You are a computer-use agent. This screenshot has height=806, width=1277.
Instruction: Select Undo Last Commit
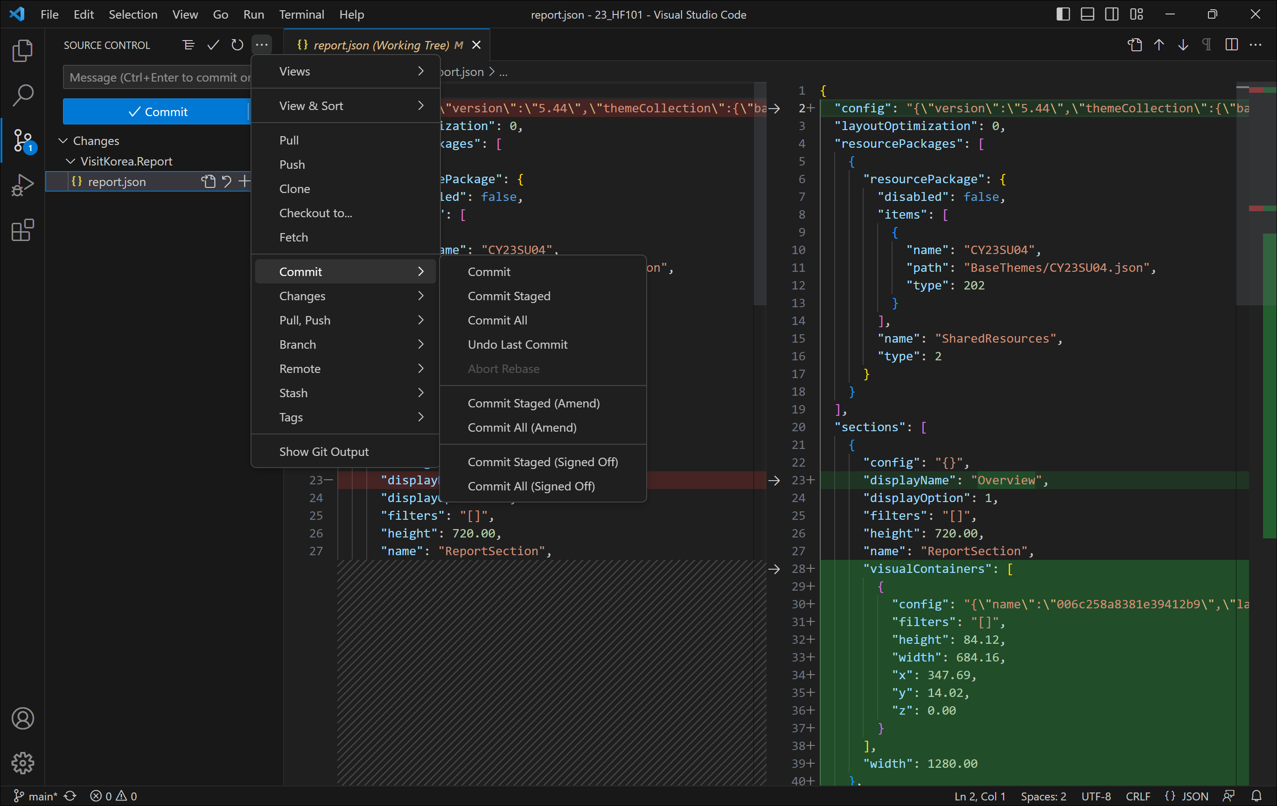[517, 344]
